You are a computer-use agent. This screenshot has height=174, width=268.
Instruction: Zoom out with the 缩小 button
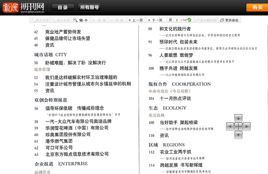click(81, 20)
